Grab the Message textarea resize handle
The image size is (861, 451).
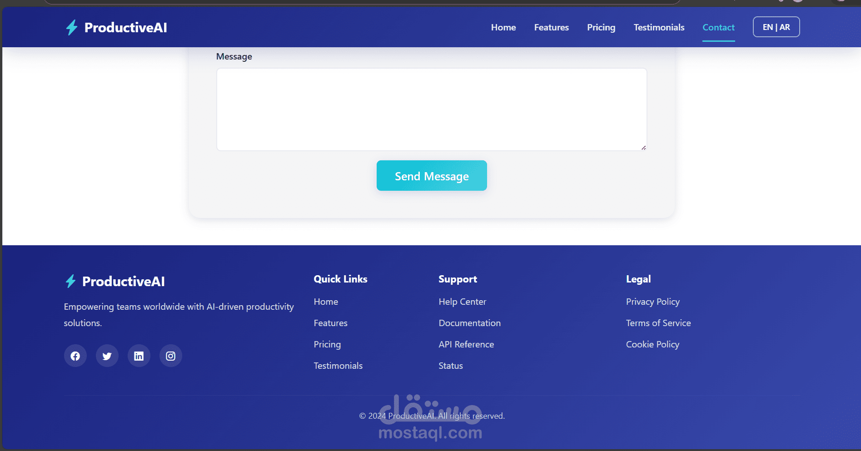coord(644,148)
